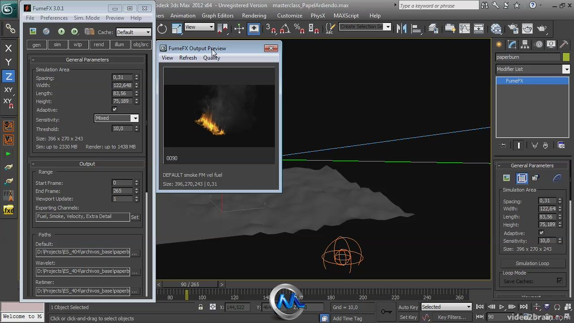
Task: Collapse General Parameters rollout in FumeFX window
Action: pos(87,60)
